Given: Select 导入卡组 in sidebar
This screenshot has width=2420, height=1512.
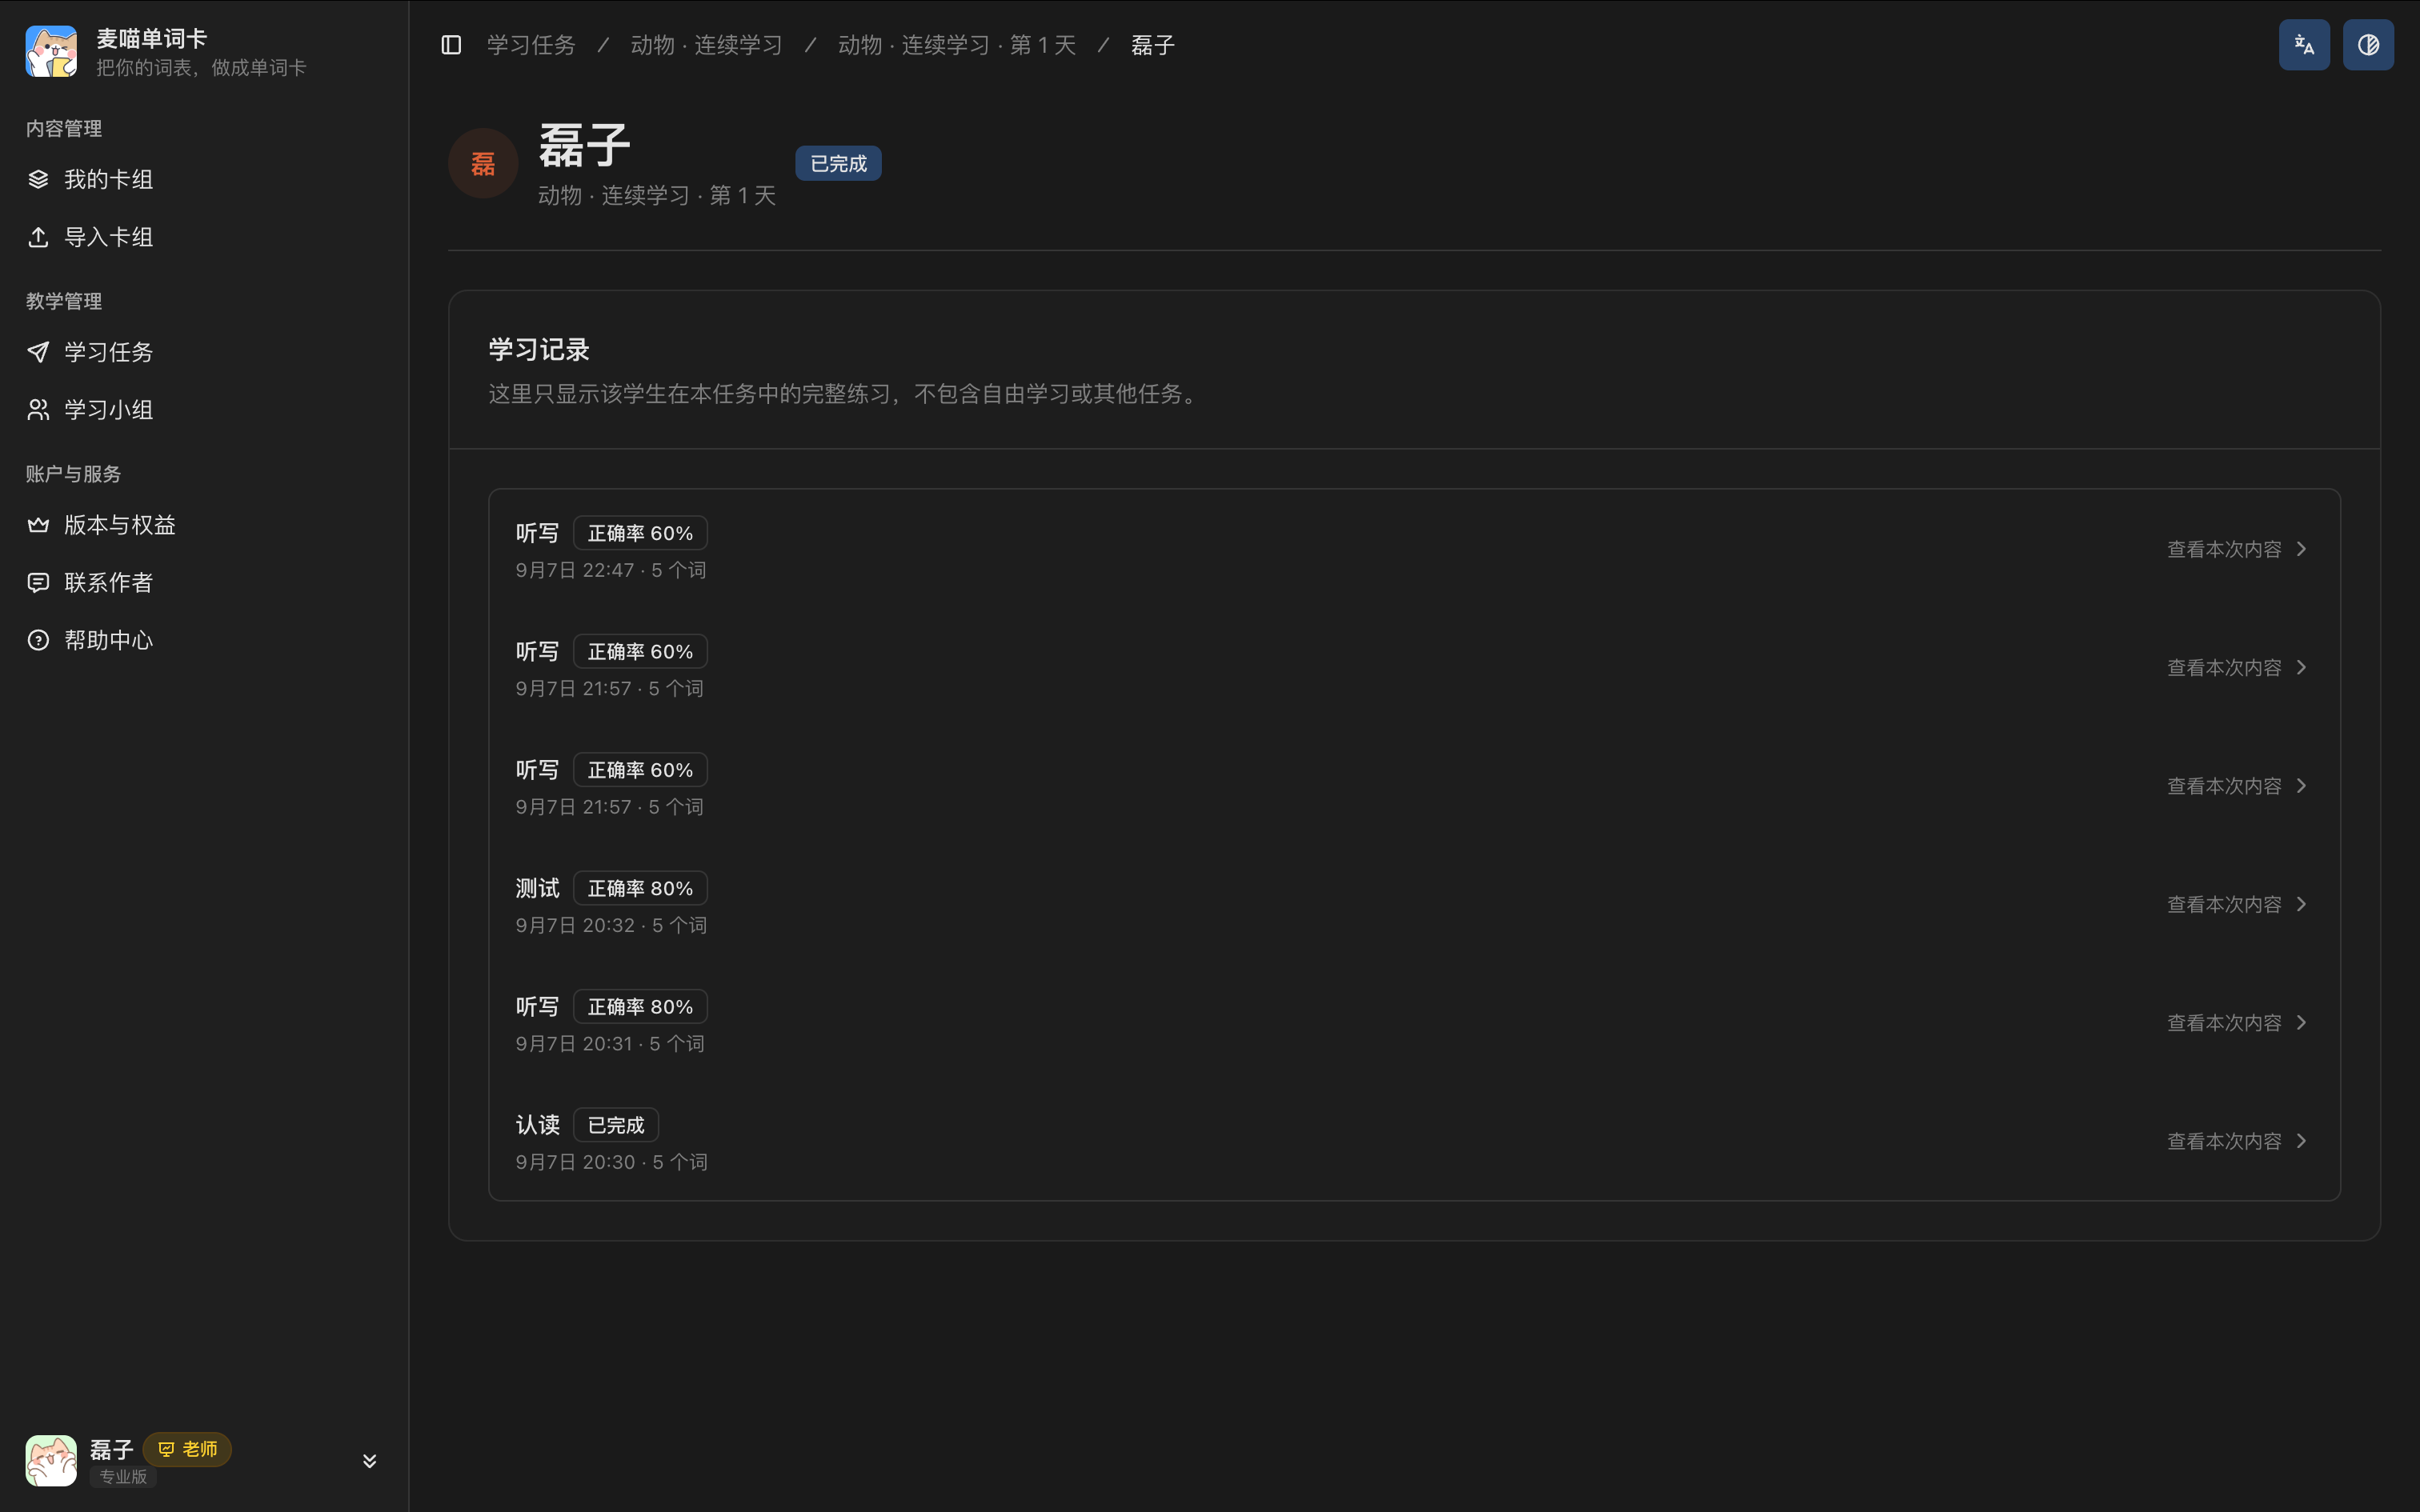Looking at the screenshot, I should [x=204, y=237].
